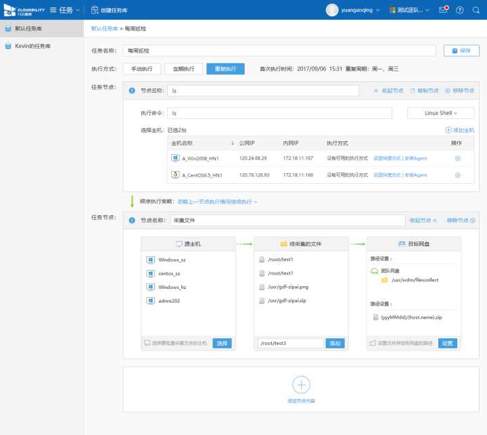Viewport: 487px width, 435px height.
Task: Click the /root/test3 file path input
Action: pyautogui.click(x=289, y=343)
